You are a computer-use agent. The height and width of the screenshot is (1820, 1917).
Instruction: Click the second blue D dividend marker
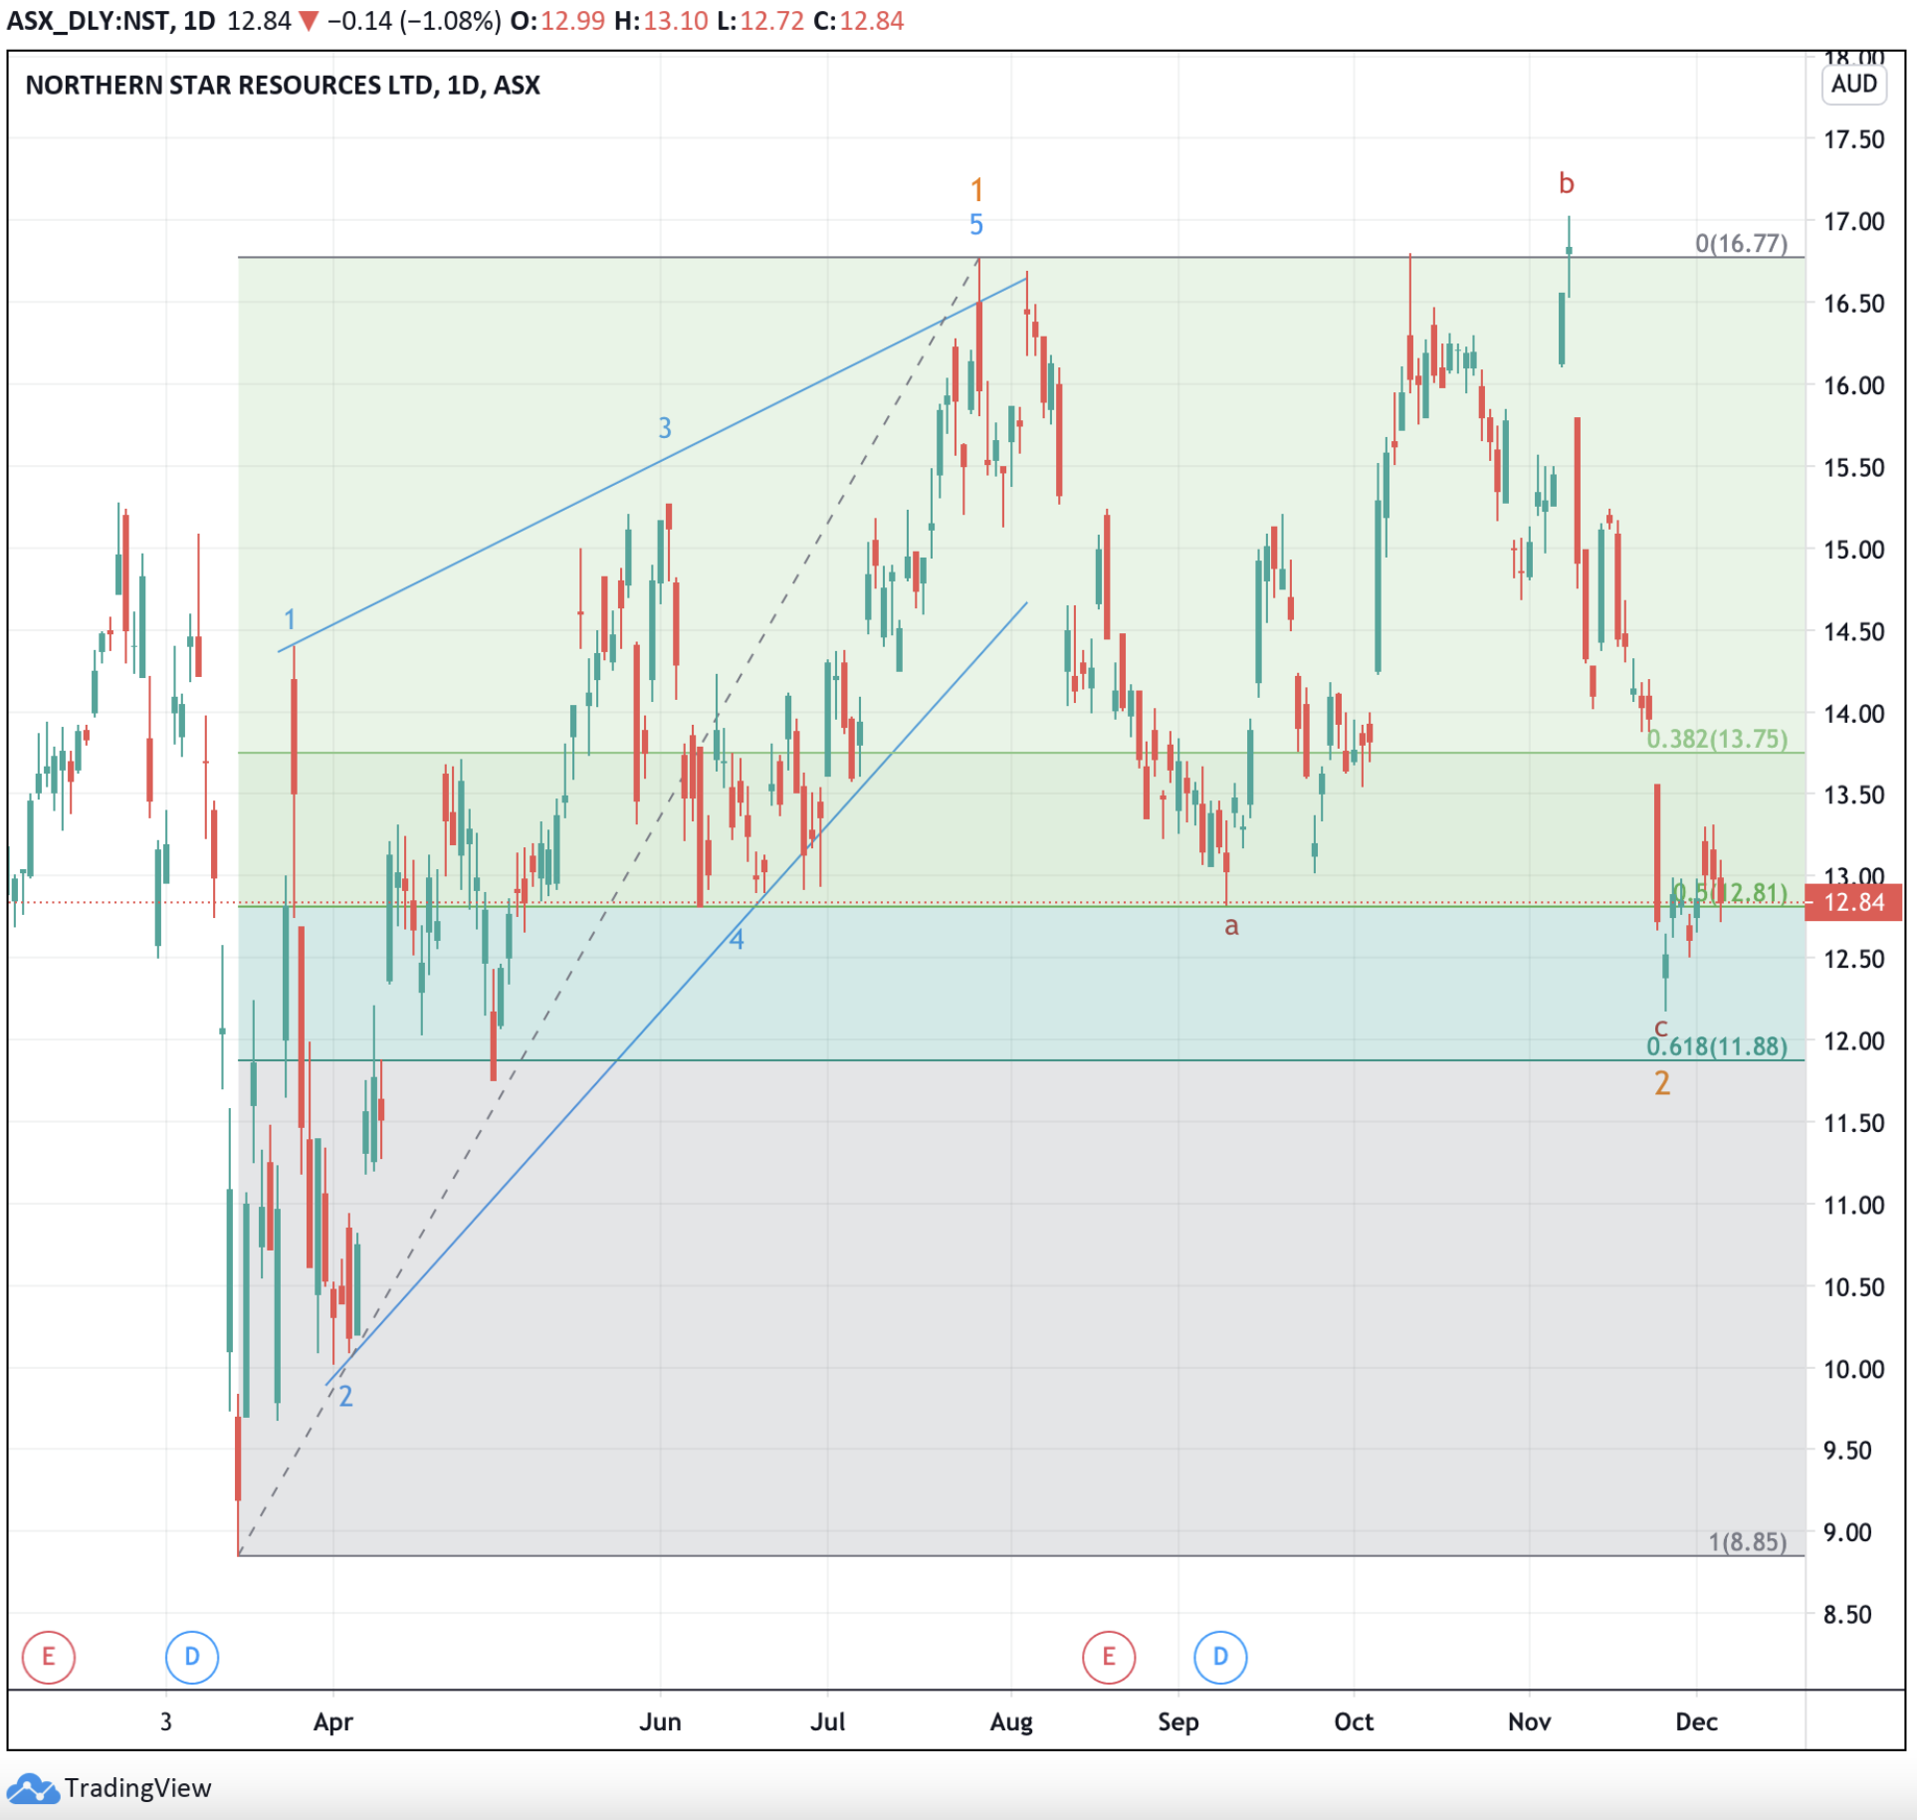(x=1219, y=1657)
